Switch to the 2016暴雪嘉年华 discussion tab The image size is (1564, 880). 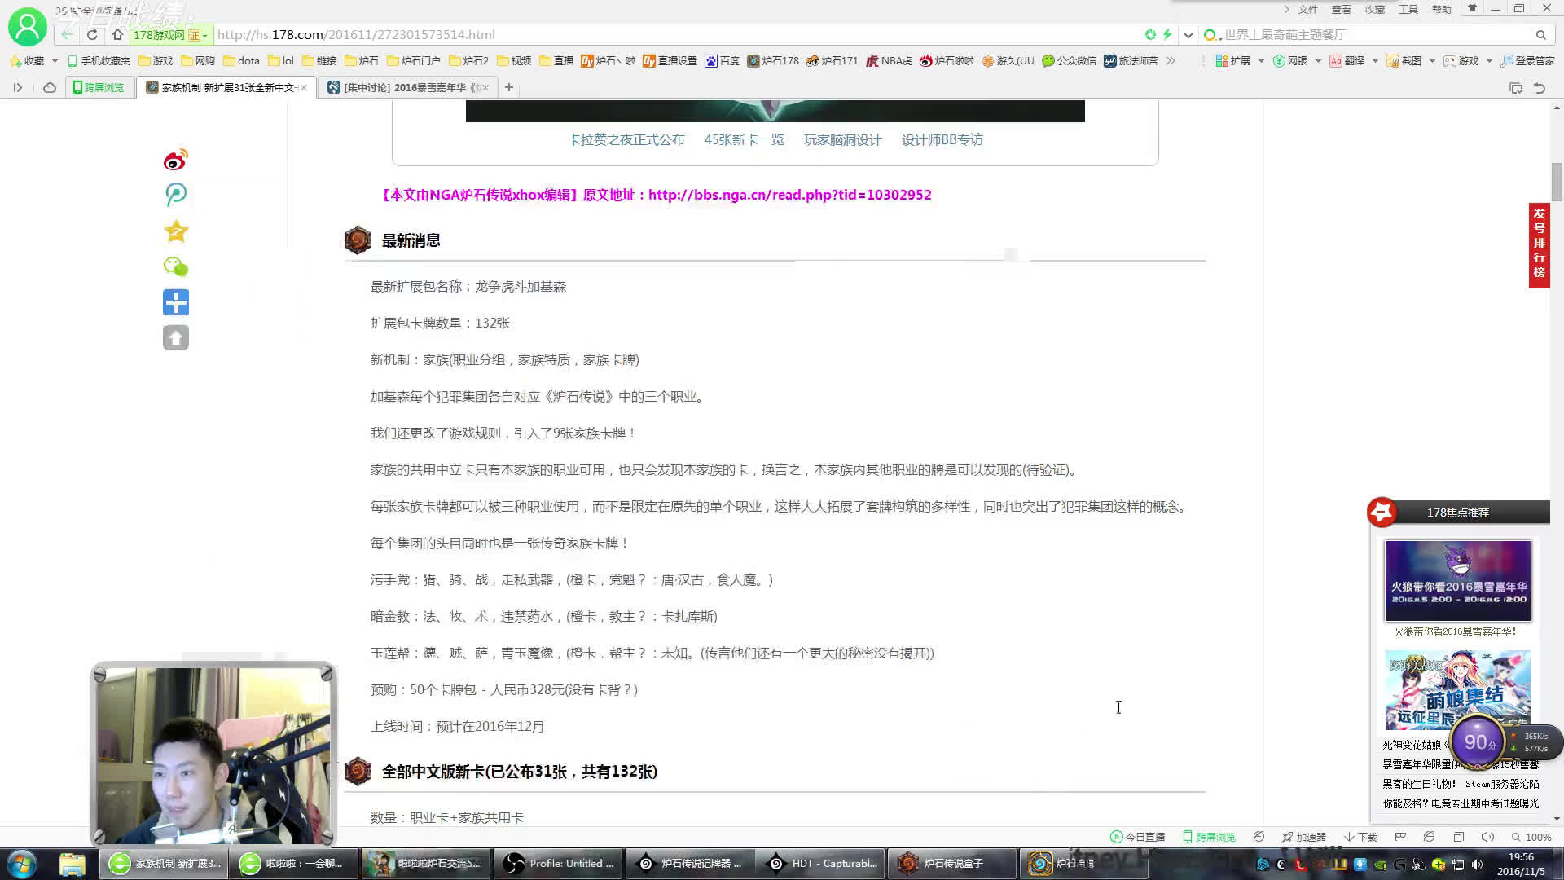coord(407,87)
